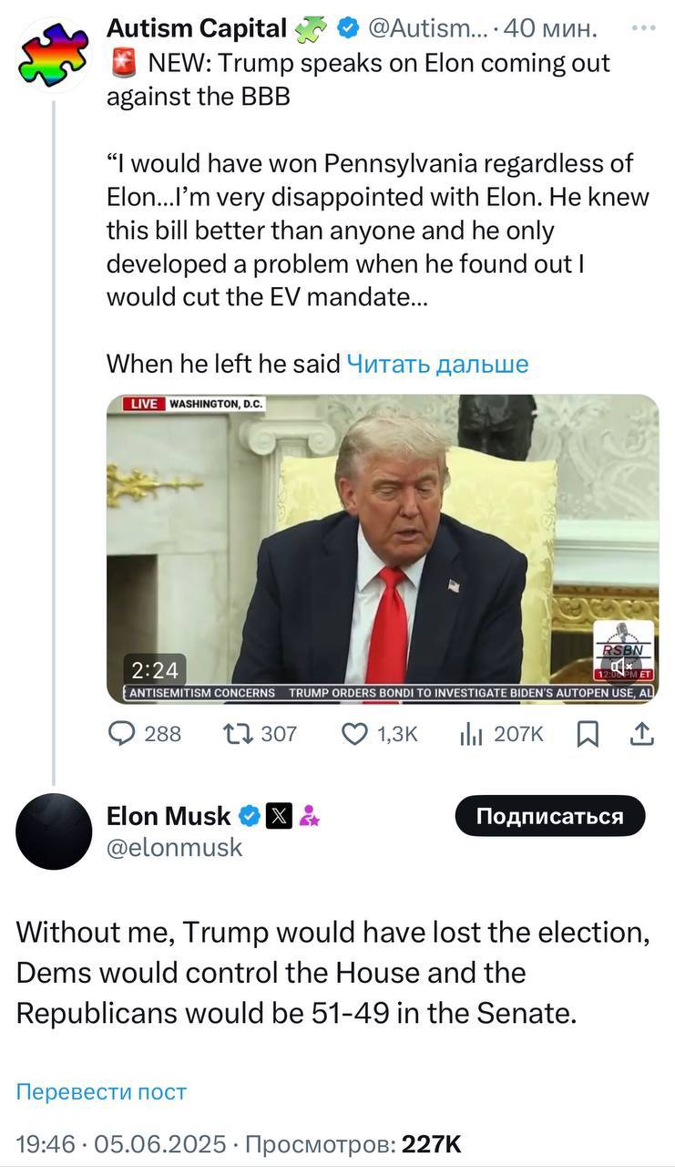The height and width of the screenshot is (1167, 675).
Task: Click the share upload icon
Action: tap(641, 733)
